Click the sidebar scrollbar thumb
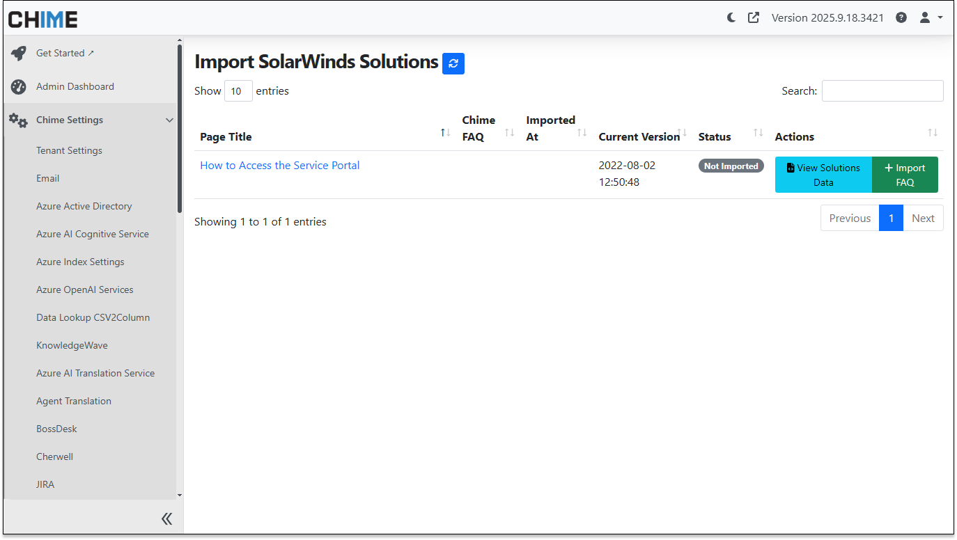Screen dimensions: 957x540 [179, 129]
